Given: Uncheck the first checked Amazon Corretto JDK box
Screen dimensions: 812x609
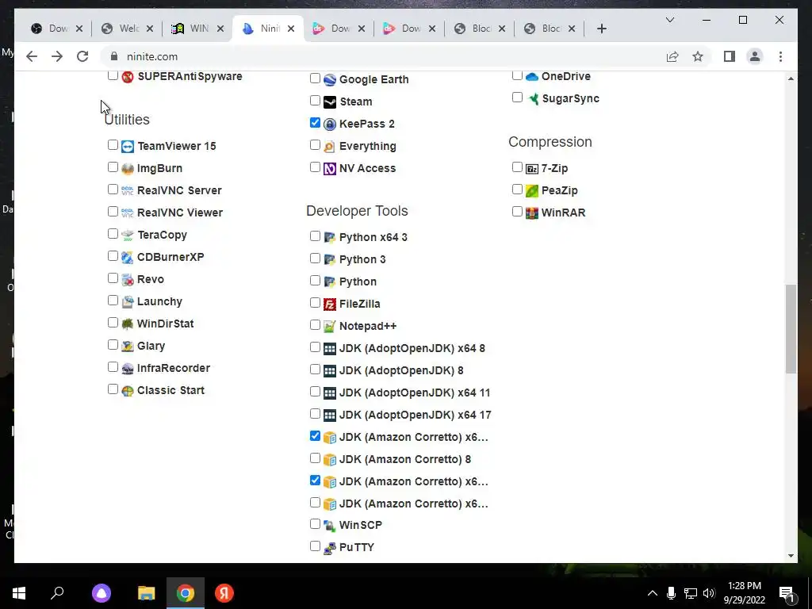Looking at the screenshot, I should [315, 436].
